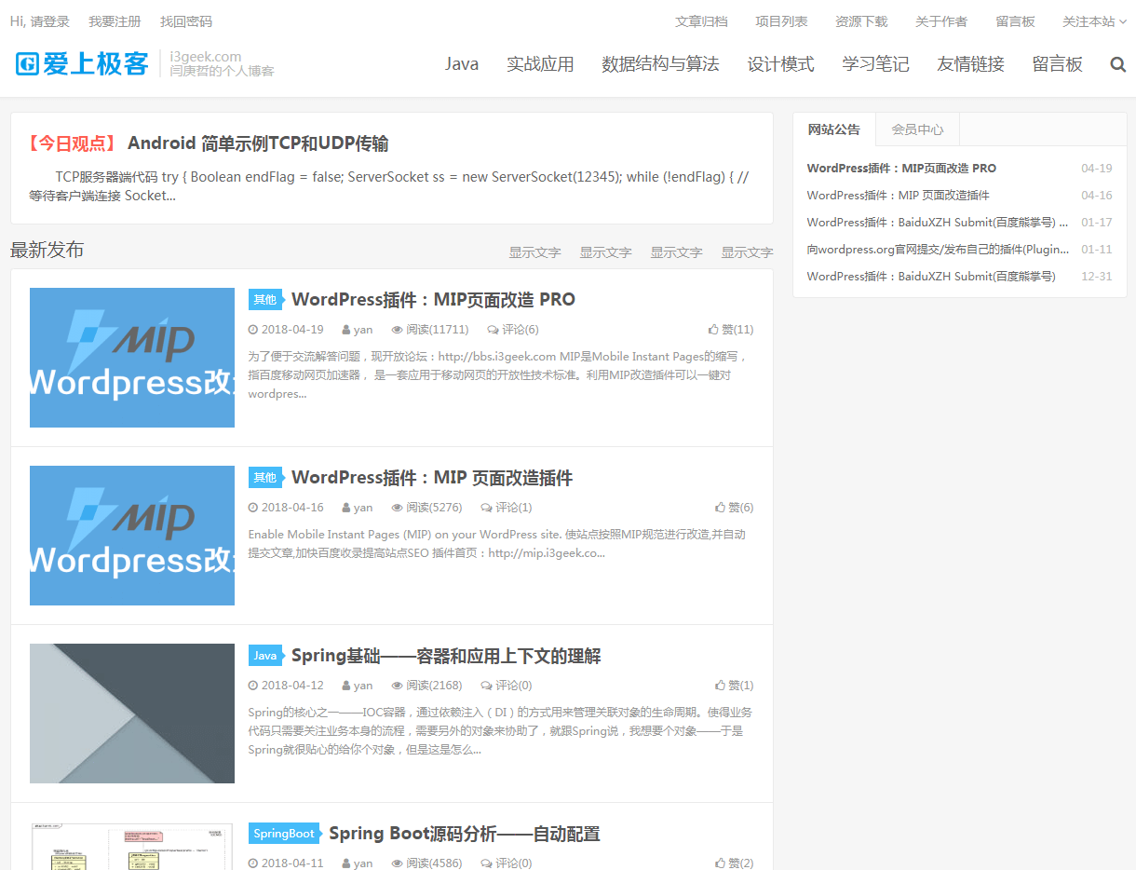Click 阅读(11711) view count
The width and height of the screenshot is (1136, 870).
point(430,330)
